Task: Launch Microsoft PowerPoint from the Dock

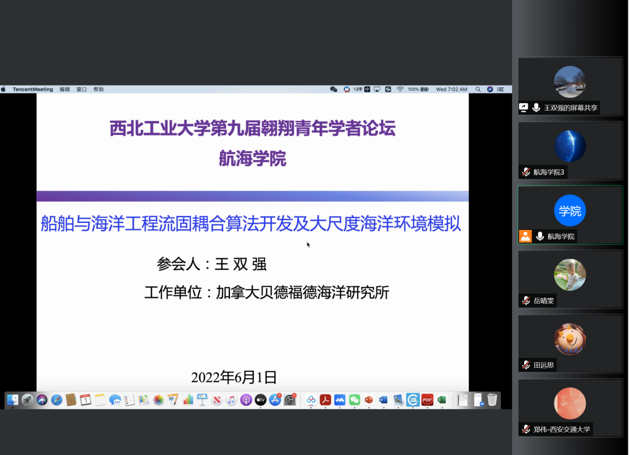Action: pos(368,400)
